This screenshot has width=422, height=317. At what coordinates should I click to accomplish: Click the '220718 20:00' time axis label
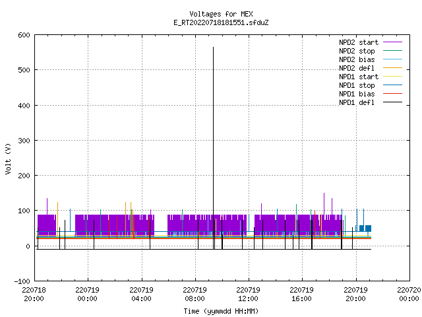[34, 295]
